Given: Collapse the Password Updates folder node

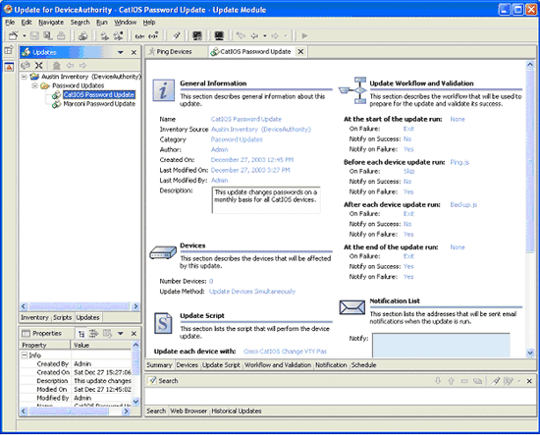Looking at the screenshot, I should pos(34,85).
